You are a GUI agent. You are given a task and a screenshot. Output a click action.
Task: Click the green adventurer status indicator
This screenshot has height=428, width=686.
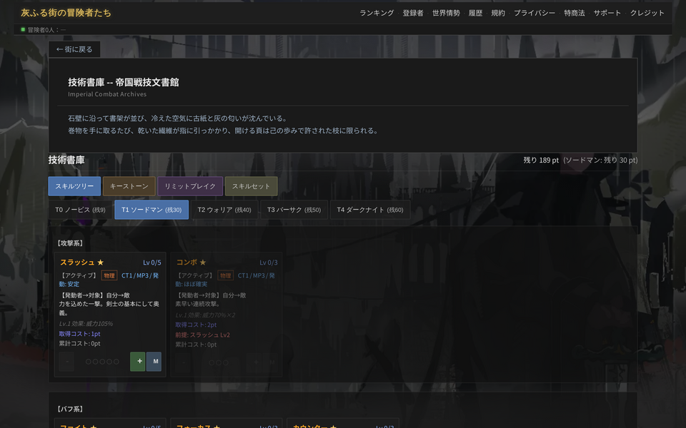pyautogui.click(x=23, y=29)
